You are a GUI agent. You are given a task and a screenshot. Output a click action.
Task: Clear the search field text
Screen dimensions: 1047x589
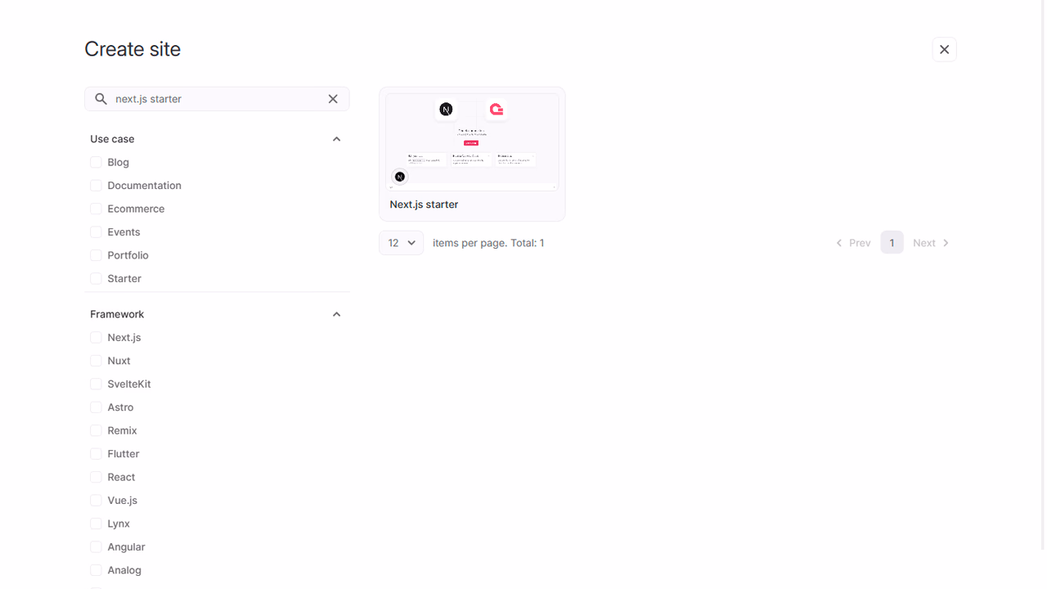coord(333,99)
